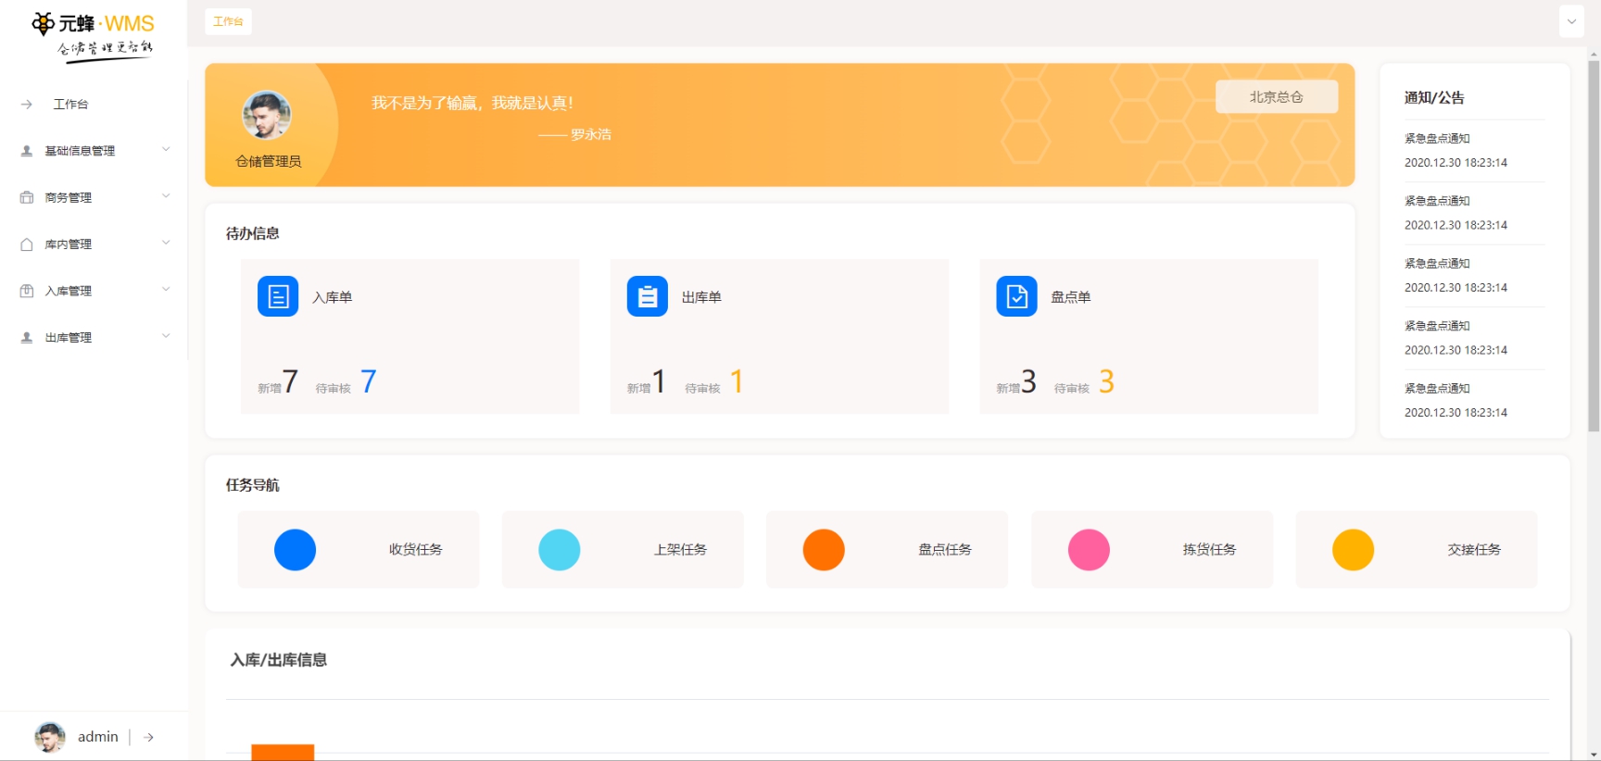The width and height of the screenshot is (1601, 761).
Task: Click the blue 出库单 clipboard icon
Action: click(x=648, y=296)
